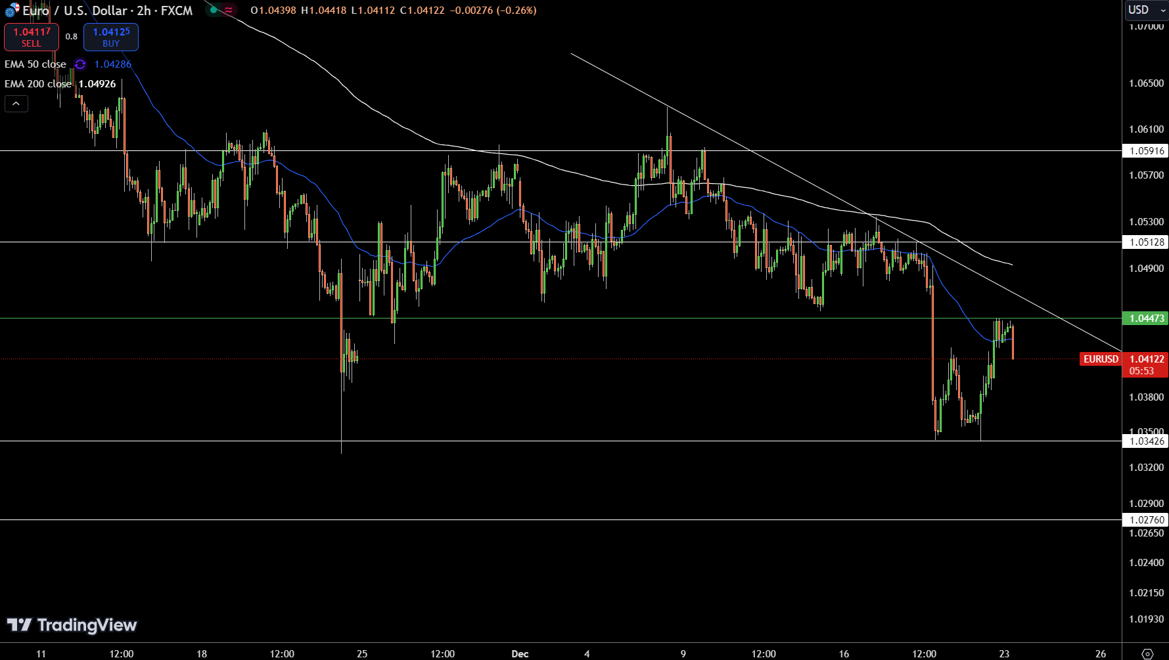Click the high price H1.04418
The width and height of the screenshot is (1169, 660).
(x=323, y=11)
